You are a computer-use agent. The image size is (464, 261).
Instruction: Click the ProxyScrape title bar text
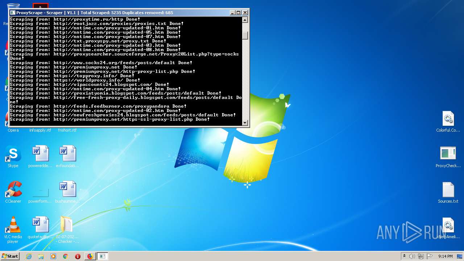tap(95, 13)
